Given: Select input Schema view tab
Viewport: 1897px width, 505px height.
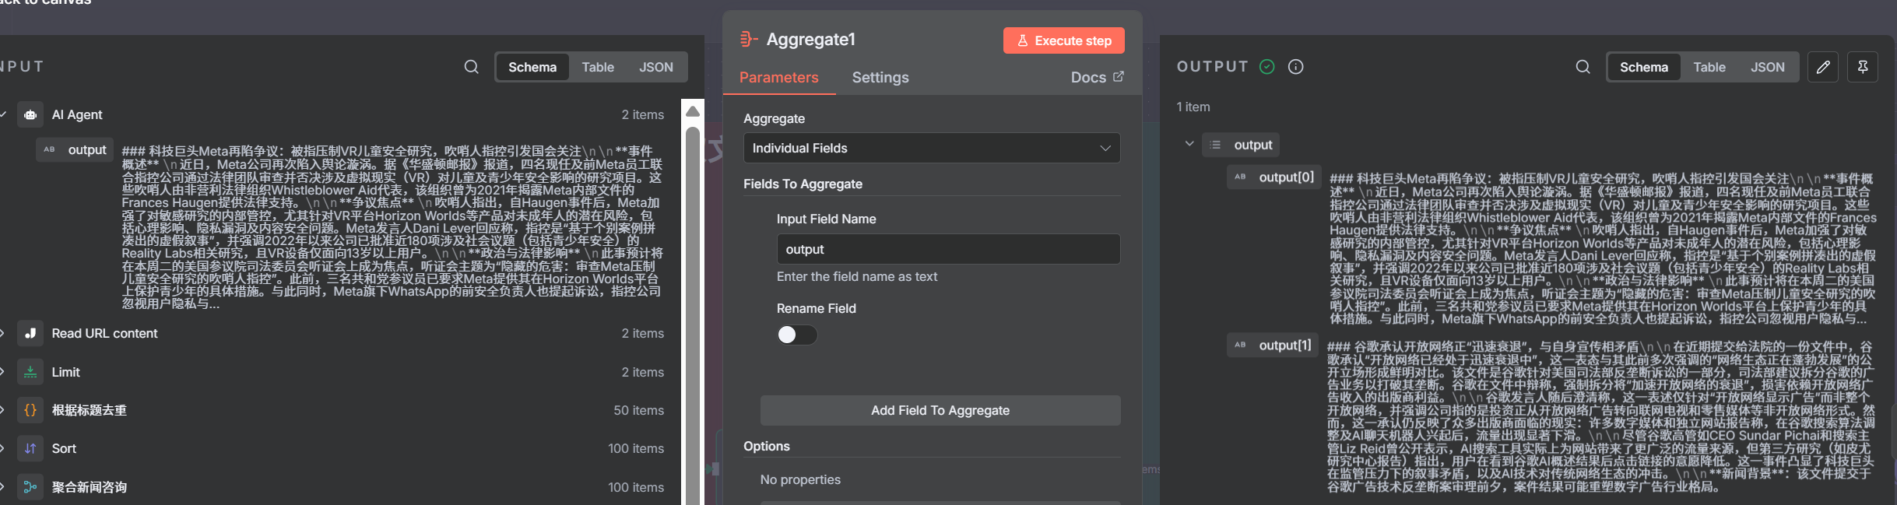Looking at the screenshot, I should tap(532, 67).
